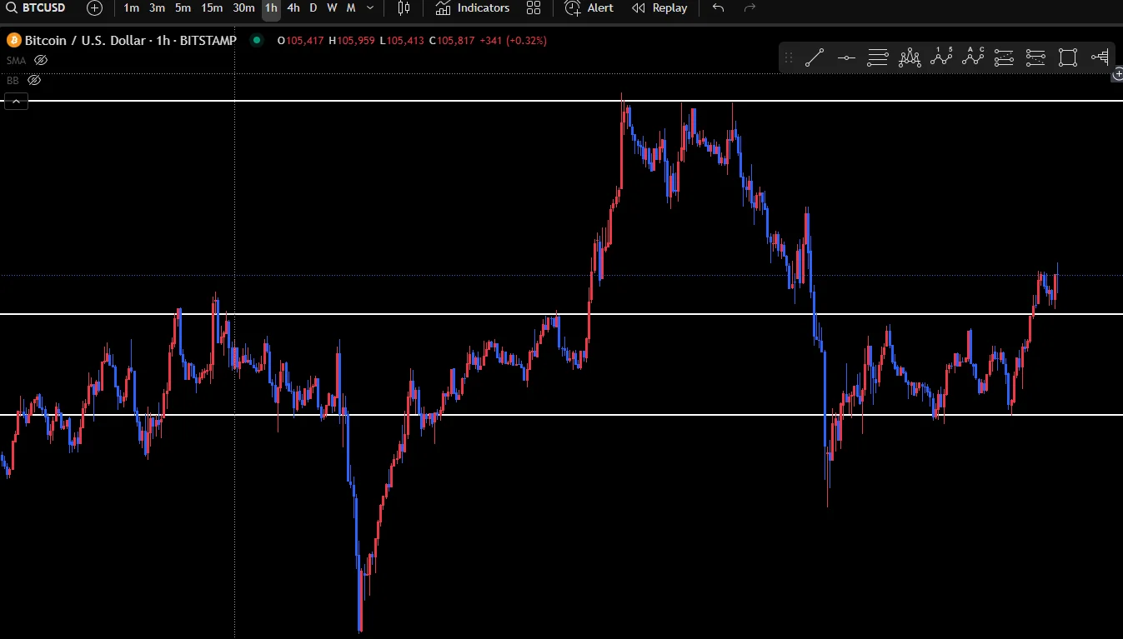Select the monthly M timeframe
Viewport: 1123px width, 639px height.
click(350, 8)
